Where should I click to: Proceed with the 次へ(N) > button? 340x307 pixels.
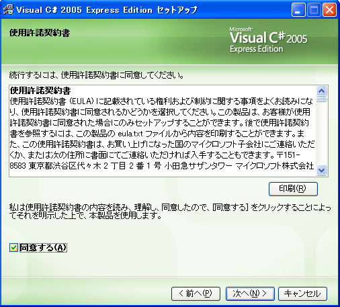[250, 294]
